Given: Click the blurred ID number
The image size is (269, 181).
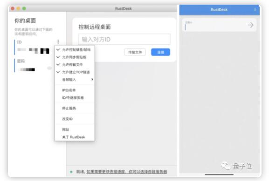Looking at the screenshot, I should (33, 50).
